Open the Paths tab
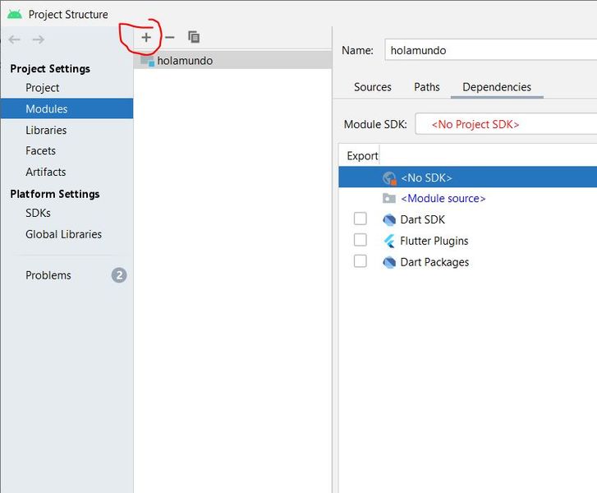This screenshot has width=597, height=493. (x=427, y=87)
